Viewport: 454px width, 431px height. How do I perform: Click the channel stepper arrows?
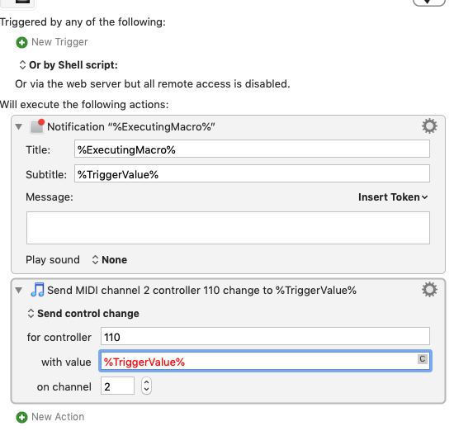[146, 386]
